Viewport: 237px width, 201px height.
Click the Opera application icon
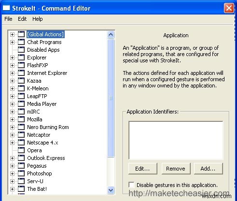(x=21, y=150)
